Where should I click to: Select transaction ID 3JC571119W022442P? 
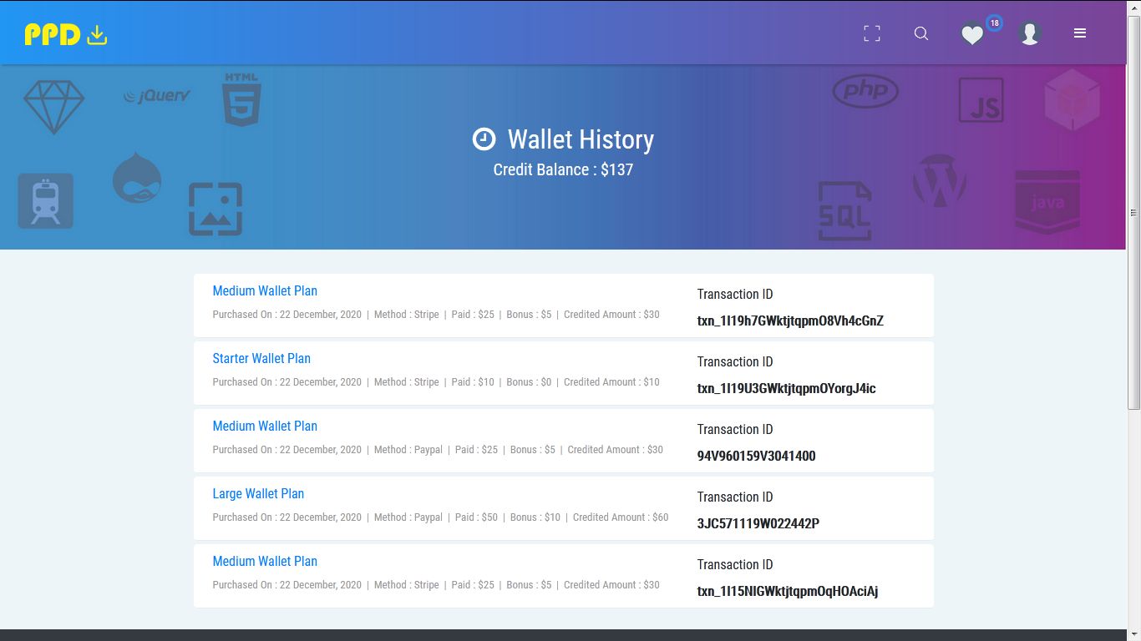758,523
